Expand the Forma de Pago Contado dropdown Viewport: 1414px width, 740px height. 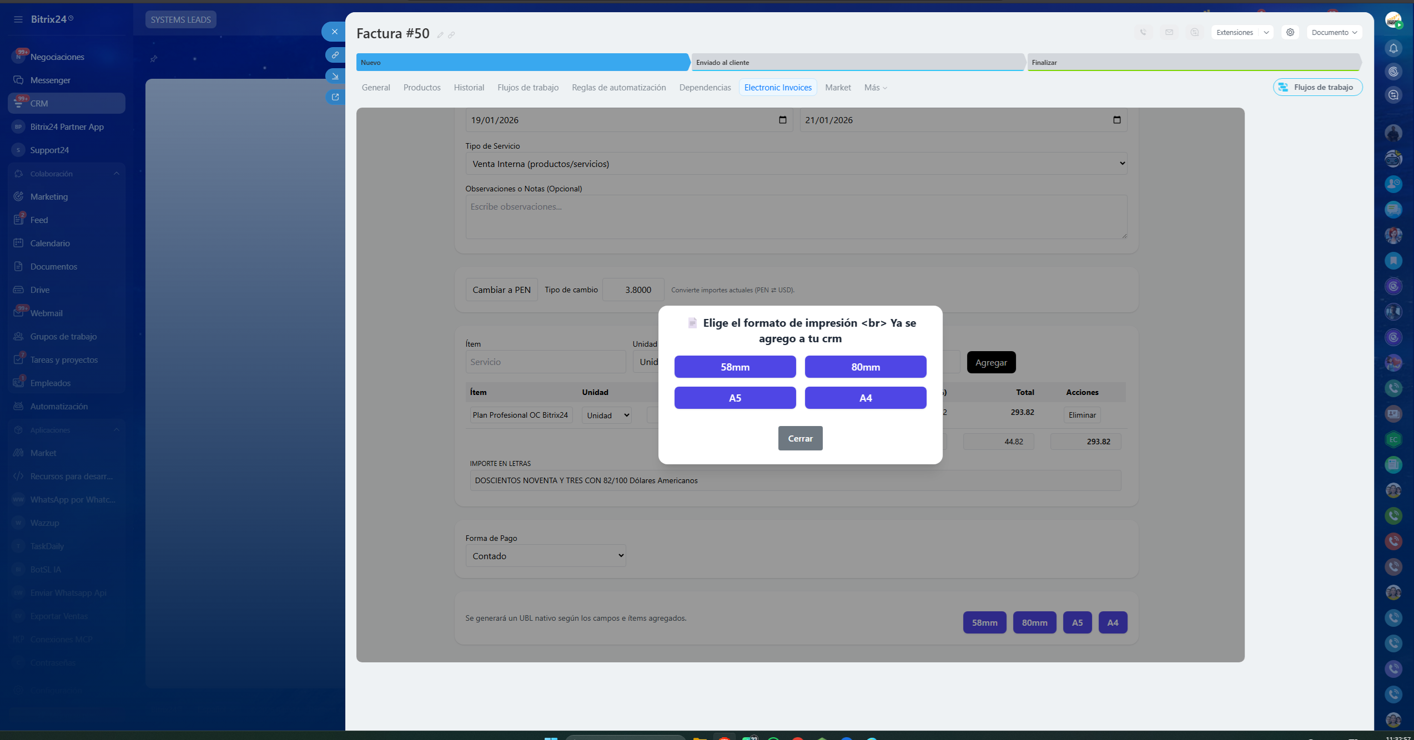coord(546,556)
